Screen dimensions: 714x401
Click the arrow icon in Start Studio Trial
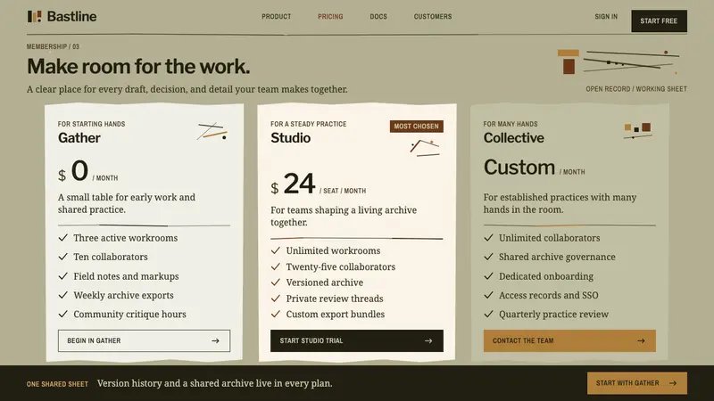428,340
